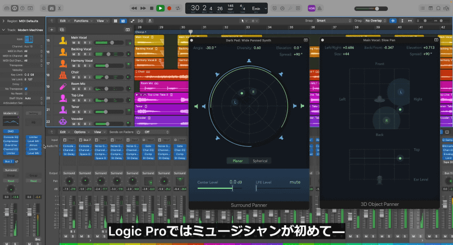Toggle the Flex show/hide icon in tracks menu bar

140,21
